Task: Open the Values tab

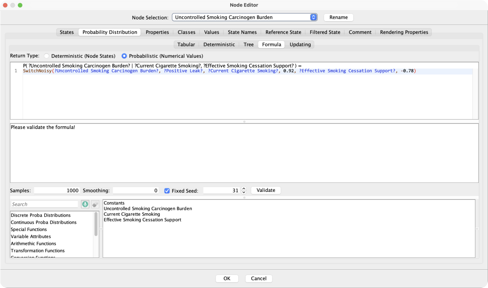Action: (x=211, y=32)
